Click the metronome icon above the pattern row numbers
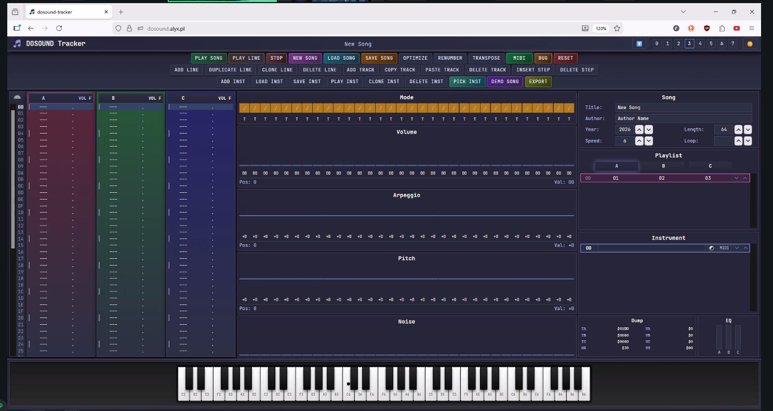The width and height of the screenshot is (773, 411). tap(17, 97)
